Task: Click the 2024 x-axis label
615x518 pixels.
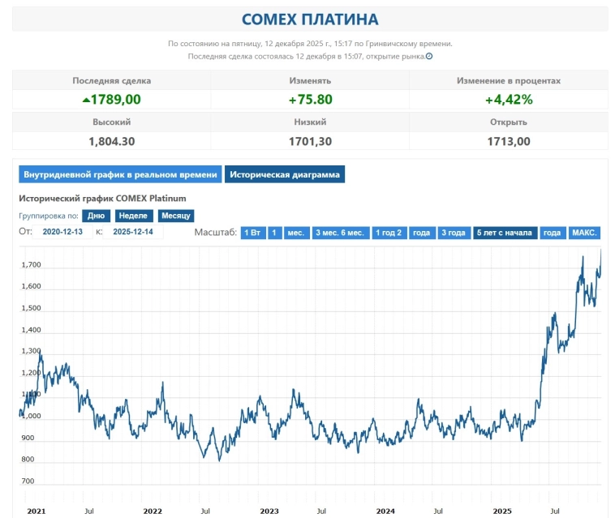Action: click(x=385, y=511)
